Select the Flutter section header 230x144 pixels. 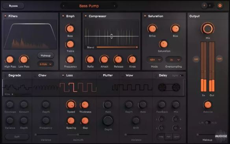[x=108, y=75]
